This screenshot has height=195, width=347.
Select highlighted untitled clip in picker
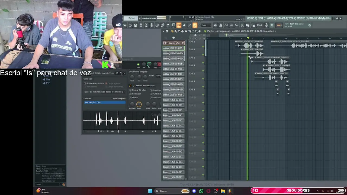(x=173, y=48)
